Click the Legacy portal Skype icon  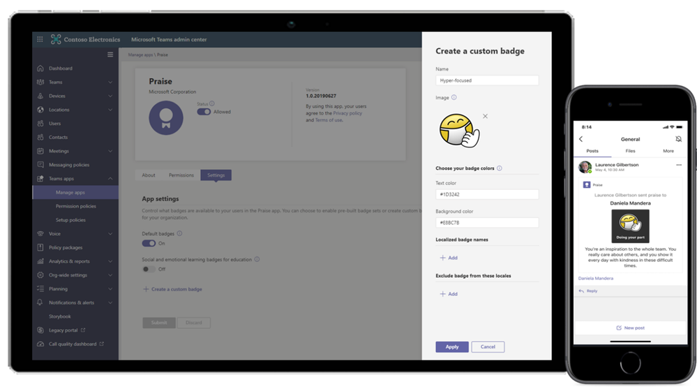40,330
